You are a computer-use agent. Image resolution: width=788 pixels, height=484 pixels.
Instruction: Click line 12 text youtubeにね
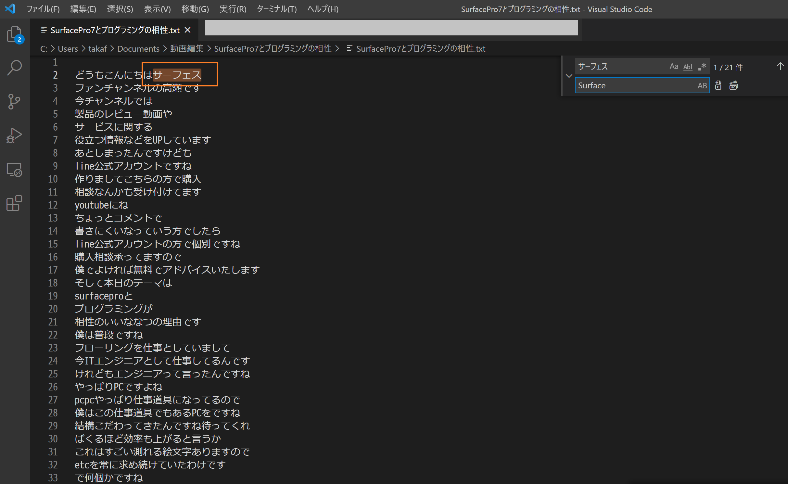[x=101, y=205]
